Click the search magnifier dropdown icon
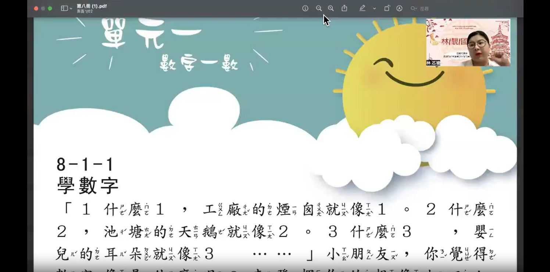 click(414, 8)
